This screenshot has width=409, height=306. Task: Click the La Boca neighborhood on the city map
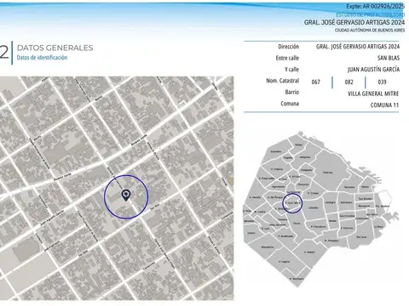pyautogui.click(x=378, y=227)
